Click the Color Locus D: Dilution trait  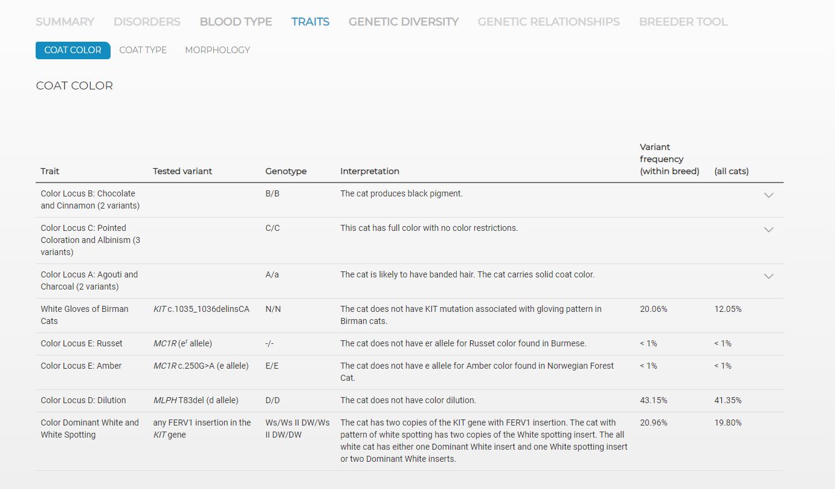coord(83,400)
